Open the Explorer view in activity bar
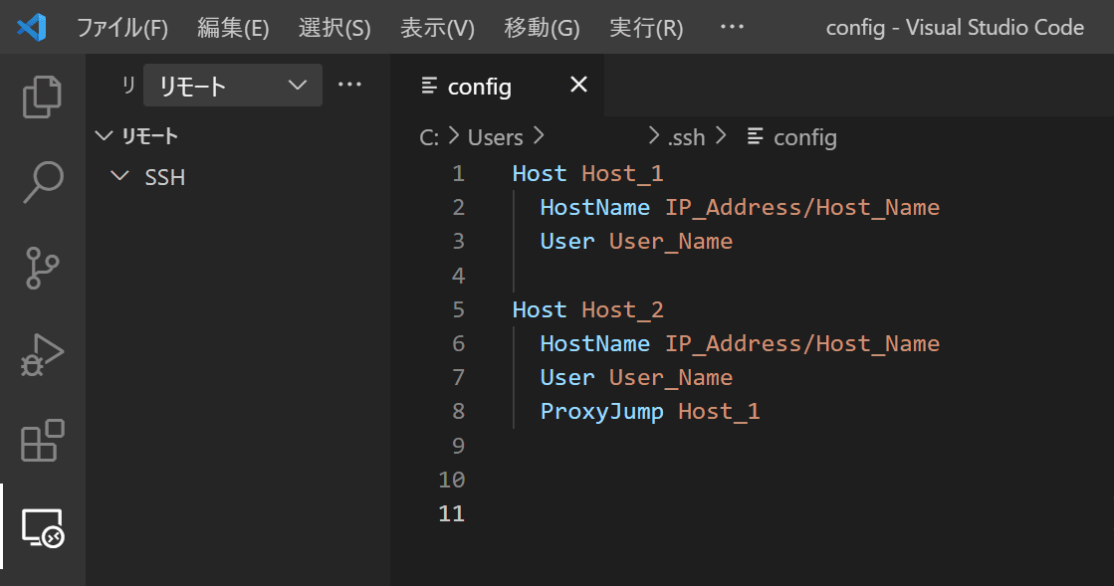This screenshot has height=586, width=1114. click(42, 97)
